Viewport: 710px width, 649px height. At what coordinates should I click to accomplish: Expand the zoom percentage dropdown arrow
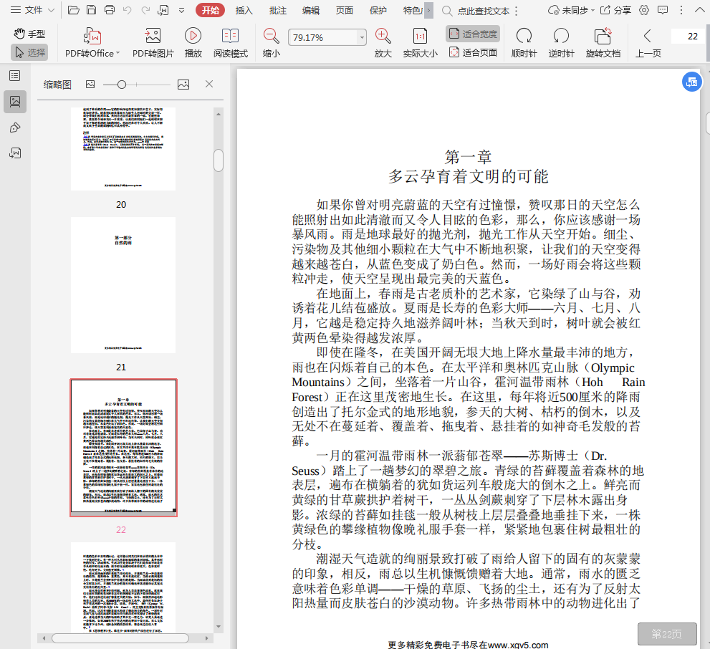[361, 37]
